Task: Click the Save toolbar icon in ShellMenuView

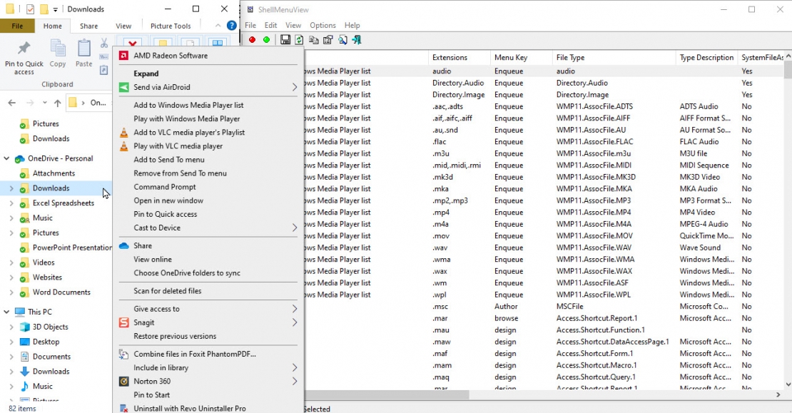Action: tap(286, 40)
